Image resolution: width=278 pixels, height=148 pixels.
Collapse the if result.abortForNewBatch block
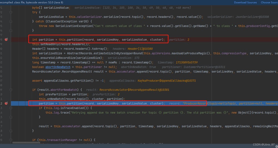coord(11,90)
